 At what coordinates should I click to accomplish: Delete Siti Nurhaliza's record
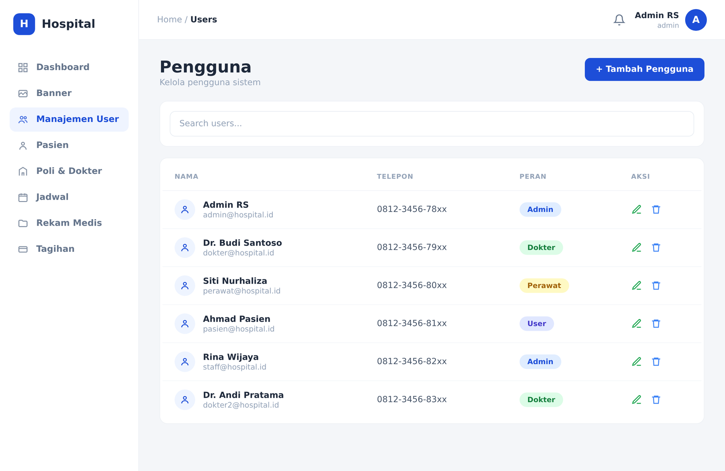coord(656,285)
